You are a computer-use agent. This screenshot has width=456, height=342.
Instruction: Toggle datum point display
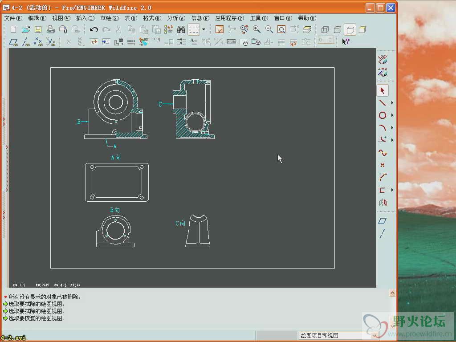click(x=38, y=42)
